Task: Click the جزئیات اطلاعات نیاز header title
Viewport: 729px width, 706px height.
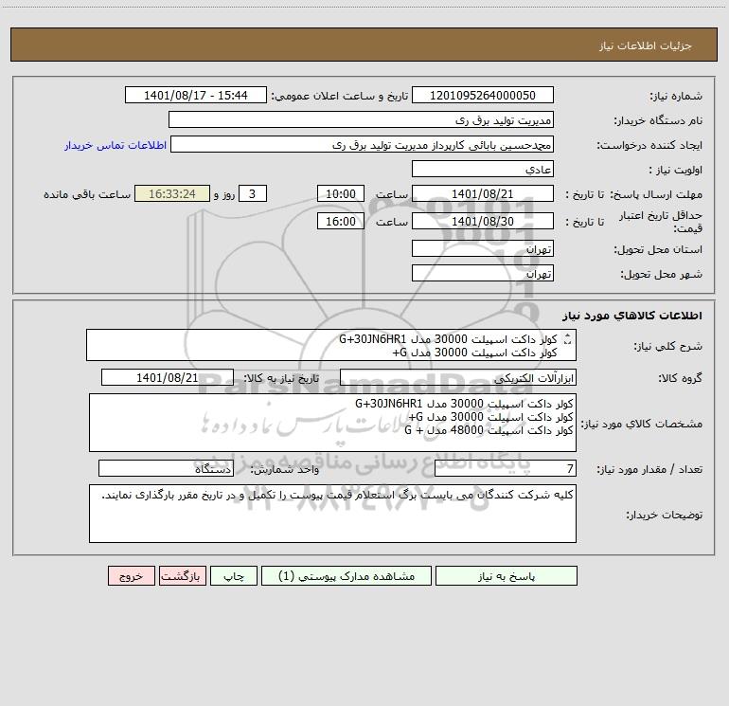Action: tap(646, 45)
